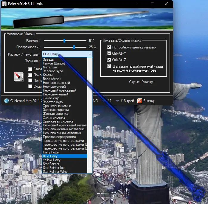Minimize the PointerStick window
Viewport: 208px width, 204px height.
point(139,4)
